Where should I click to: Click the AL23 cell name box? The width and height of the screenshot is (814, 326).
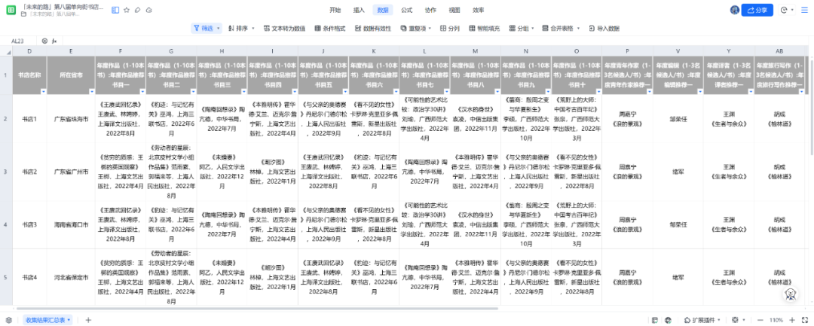point(18,41)
